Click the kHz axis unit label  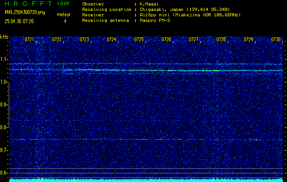(x=4, y=37)
